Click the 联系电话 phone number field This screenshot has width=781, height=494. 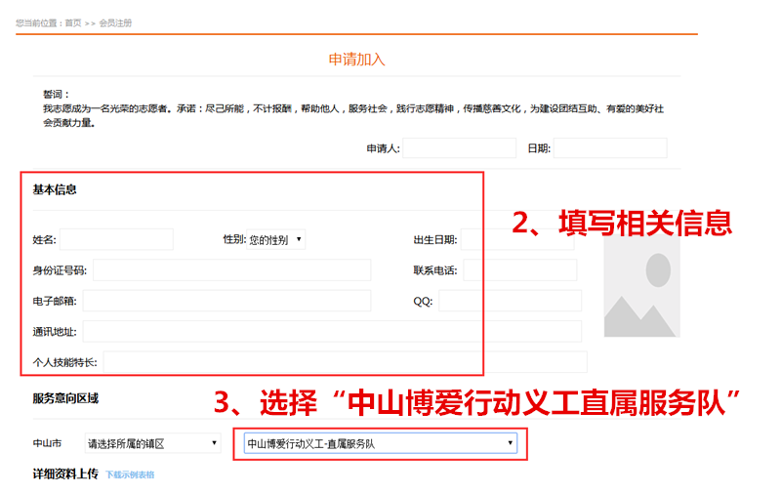click(519, 270)
